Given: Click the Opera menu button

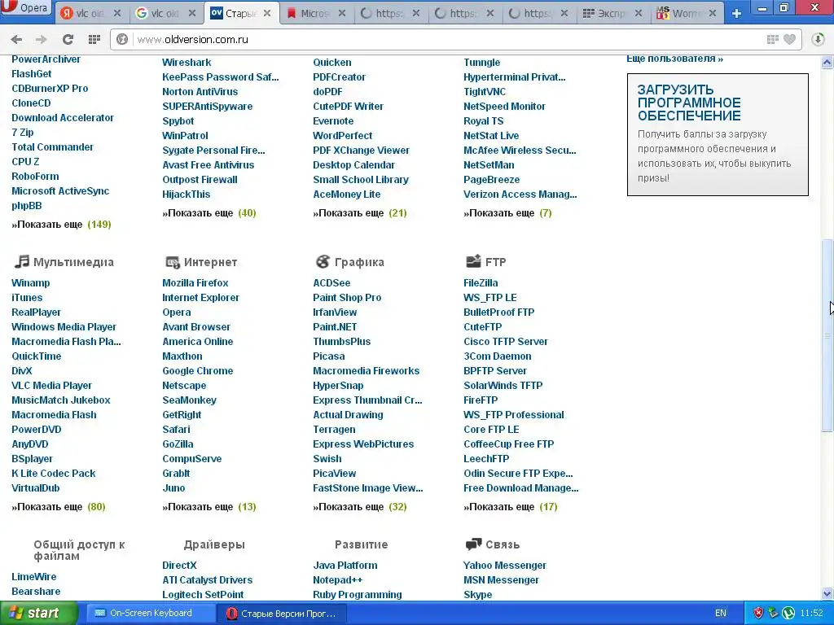Looking at the screenshot, I should 25,8.
